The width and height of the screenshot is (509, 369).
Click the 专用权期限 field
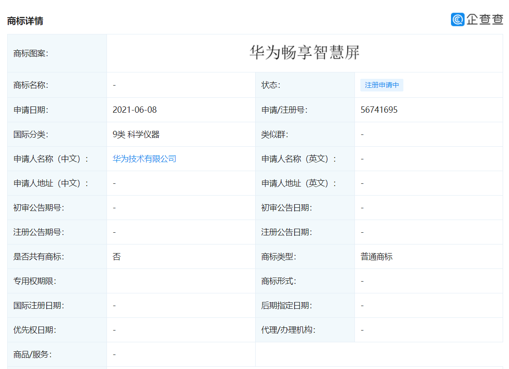tap(35, 281)
